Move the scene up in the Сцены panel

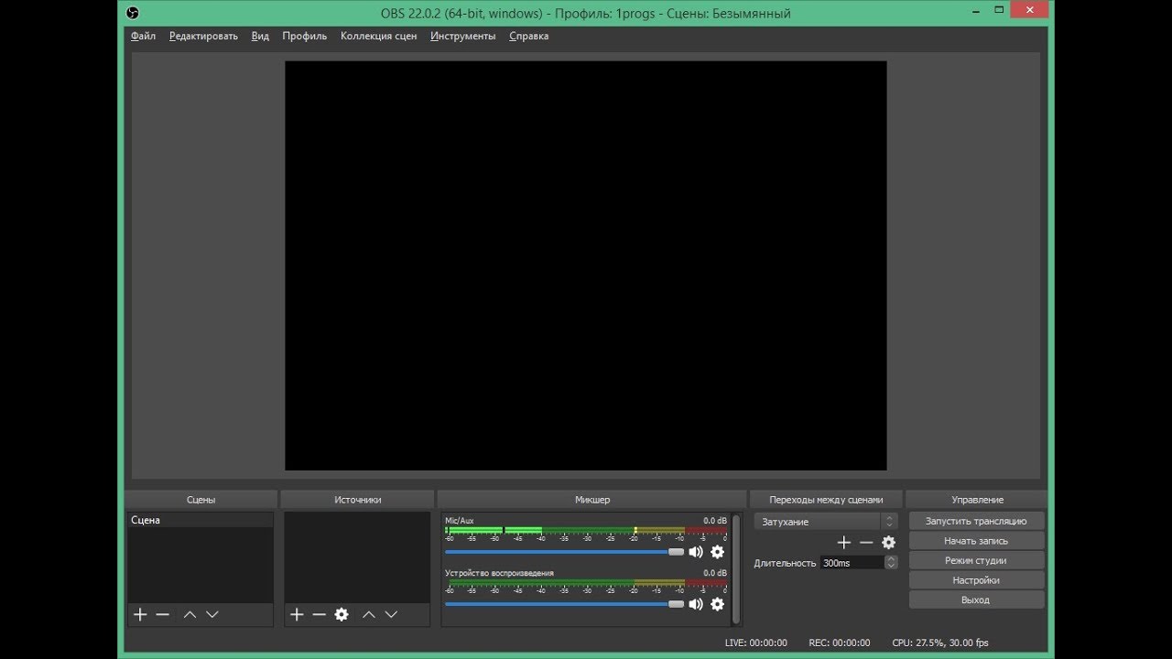pos(190,615)
